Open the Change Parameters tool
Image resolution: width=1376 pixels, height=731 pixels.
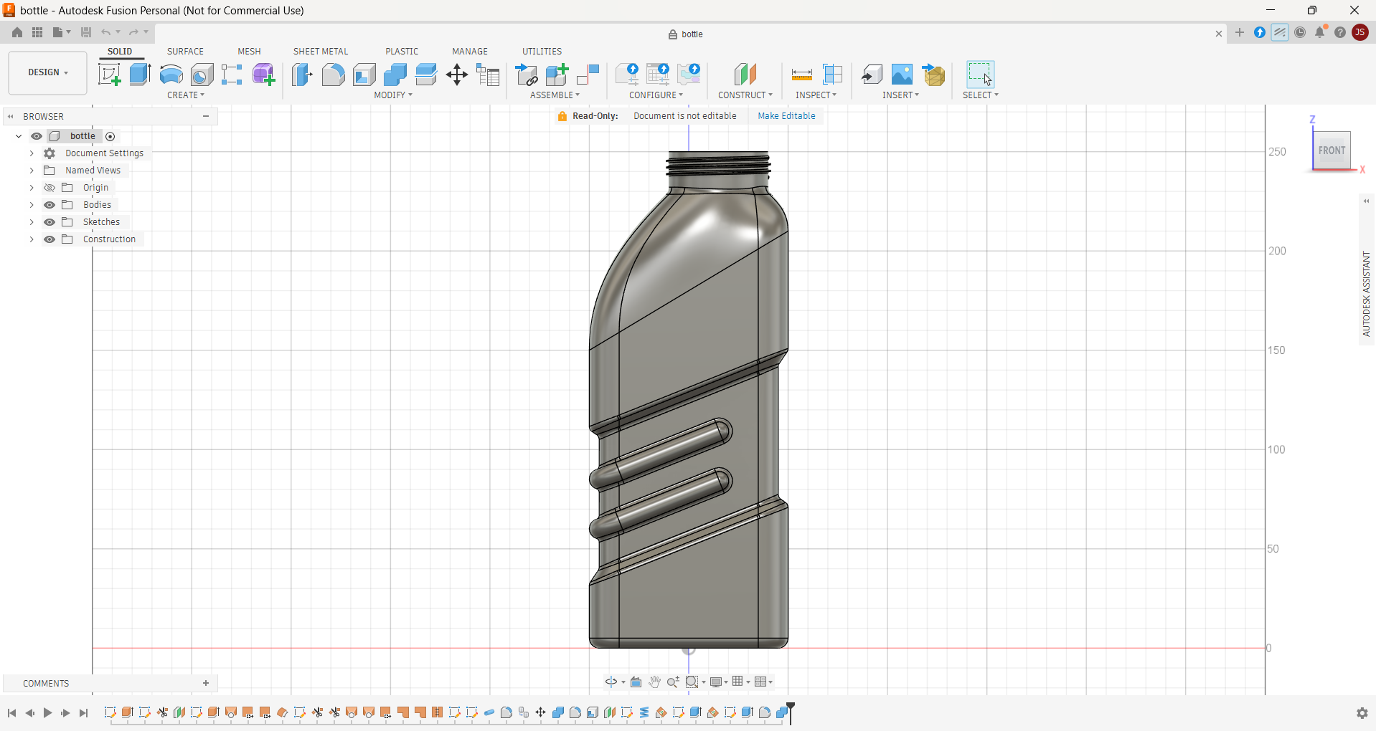(488, 75)
